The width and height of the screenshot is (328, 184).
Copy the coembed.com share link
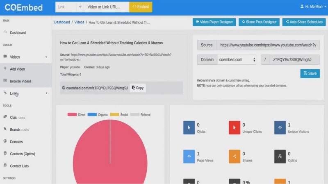[138, 88]
